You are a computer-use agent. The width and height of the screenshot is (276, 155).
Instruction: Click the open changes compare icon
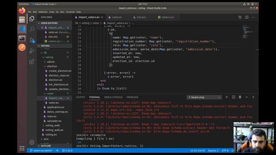pos(240,17)
